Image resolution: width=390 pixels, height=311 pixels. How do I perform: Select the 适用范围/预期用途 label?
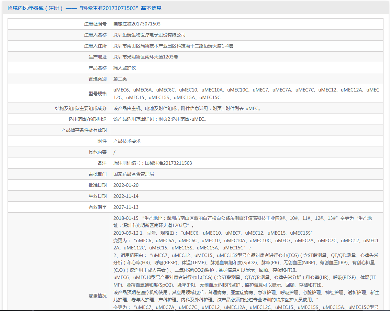(x=88, y=119)
